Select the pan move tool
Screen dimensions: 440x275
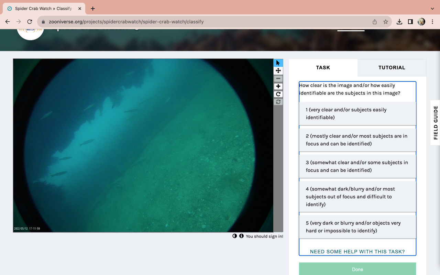[278, 70]
